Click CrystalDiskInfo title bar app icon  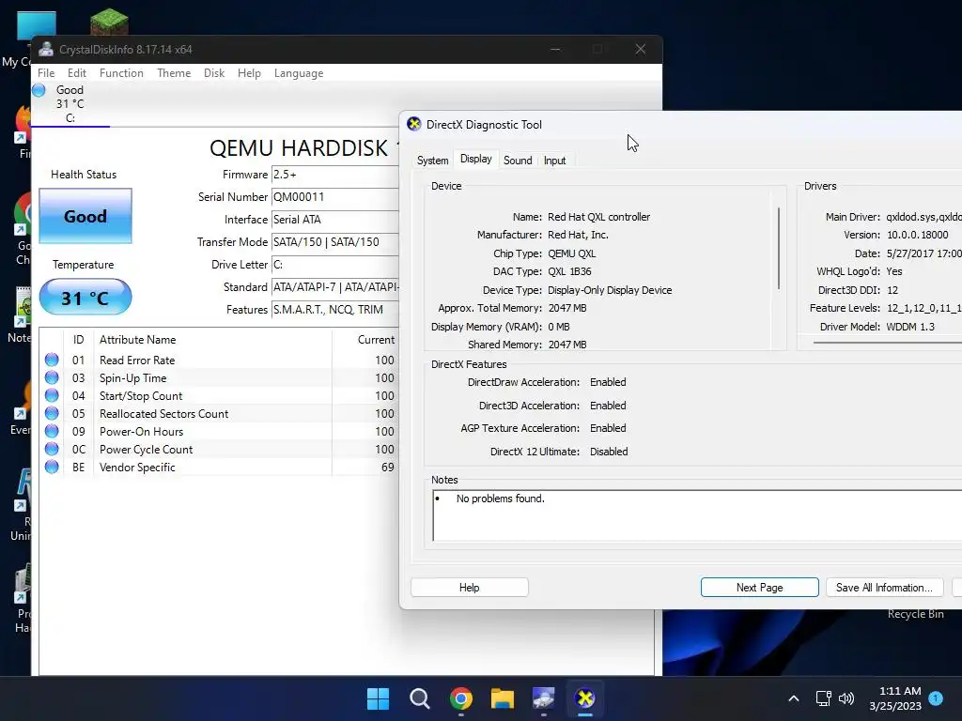click(x=45, y=50)
